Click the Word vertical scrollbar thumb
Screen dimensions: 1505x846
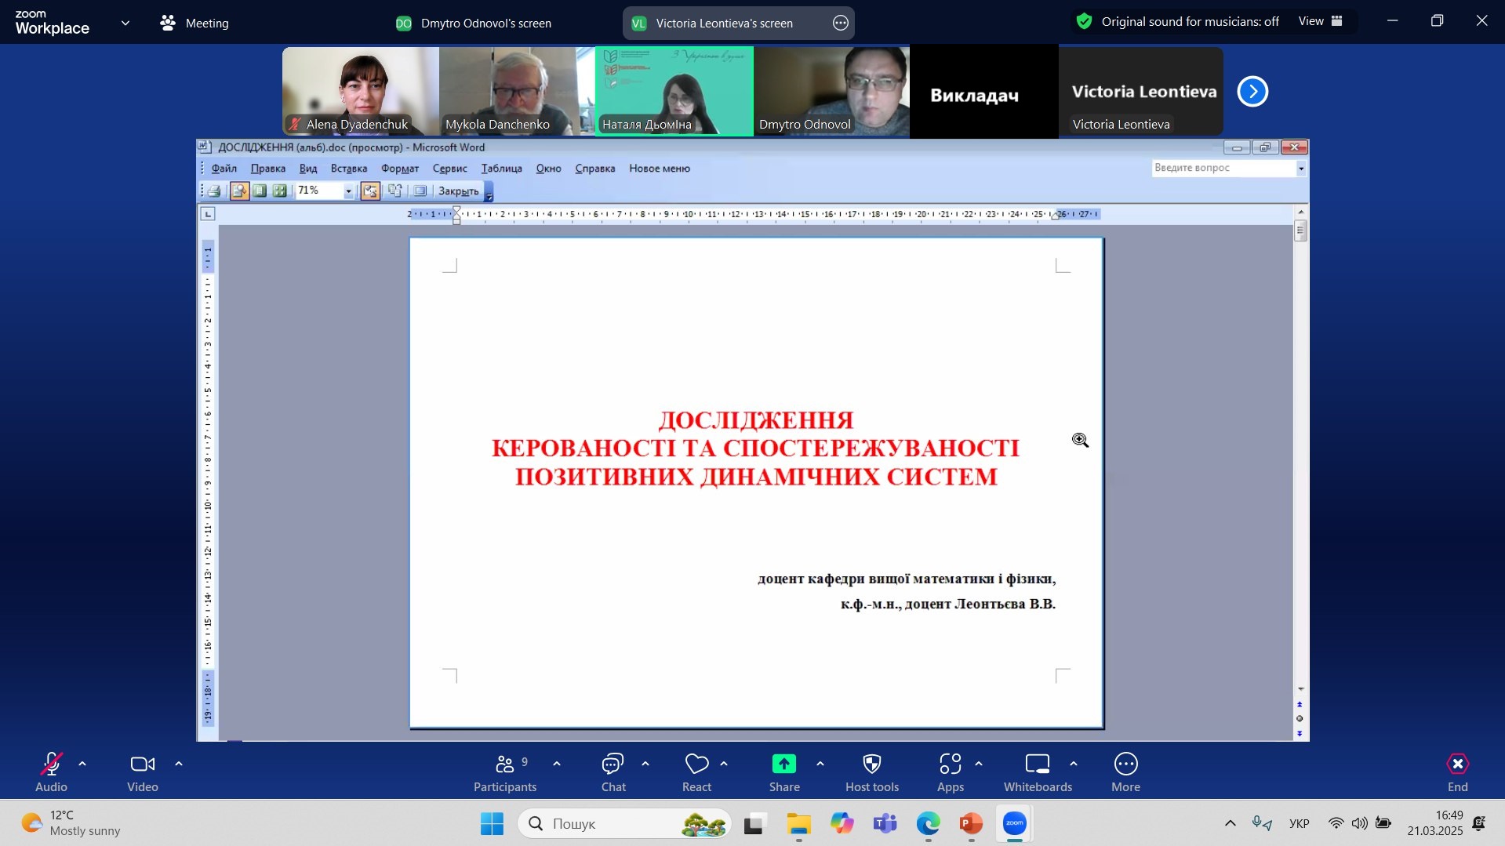(1300, 231)
